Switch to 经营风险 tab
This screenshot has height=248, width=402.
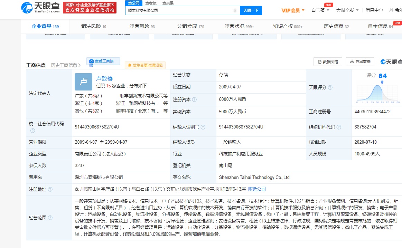[142, 26]
